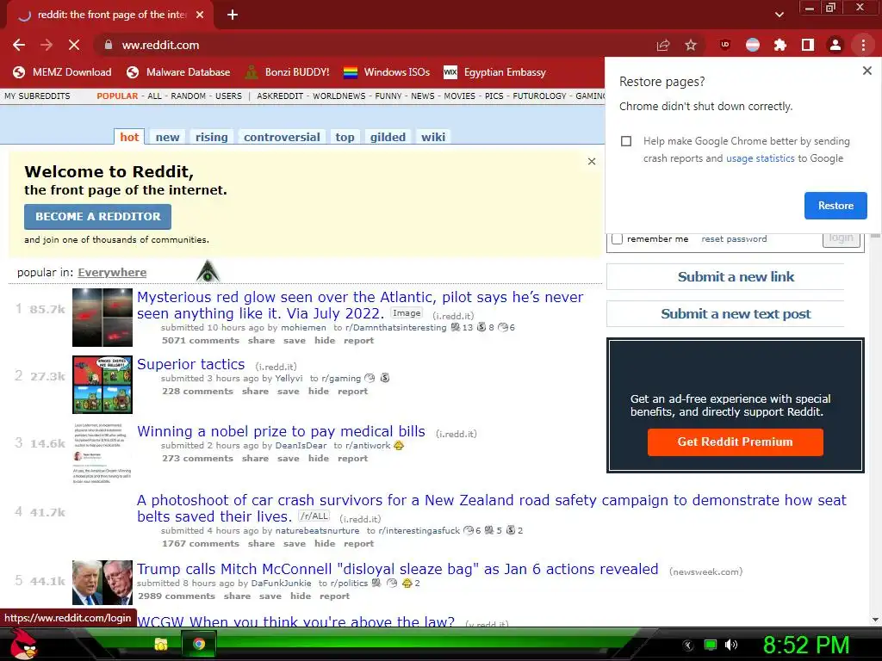Hide the Superior tactics post
The width and height of the screenshot is (882, 661).
(x=319, y=392)
